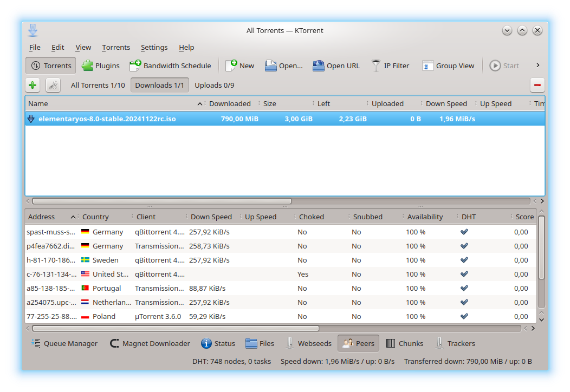The height and width of the screenshot is (392, 570).
Task: Sort peers by Client column
Action: (x=160, y=217)
